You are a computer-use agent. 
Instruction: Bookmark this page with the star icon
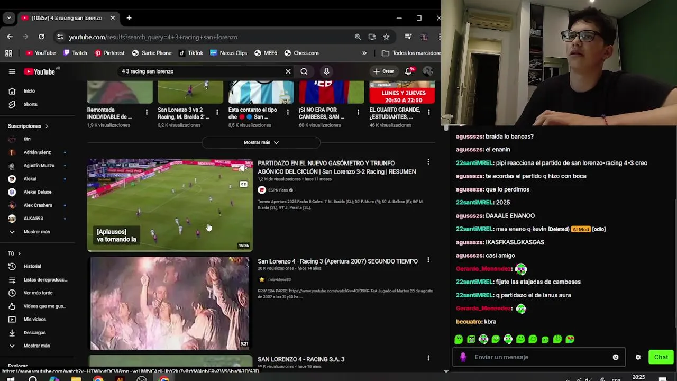click(386, 37)
